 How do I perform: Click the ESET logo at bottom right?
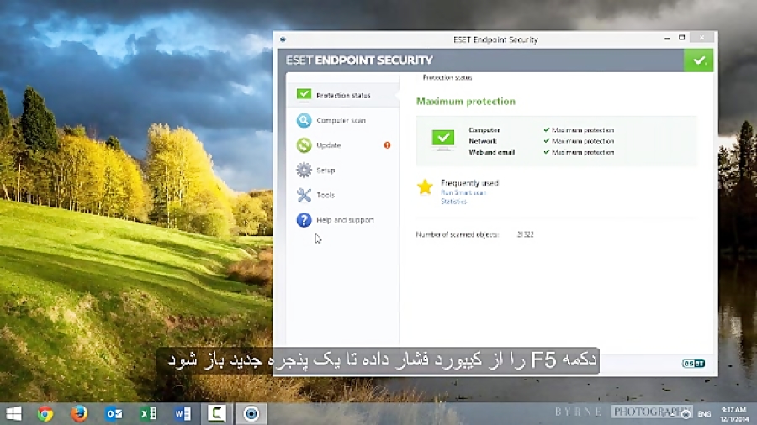coord(693,364)
